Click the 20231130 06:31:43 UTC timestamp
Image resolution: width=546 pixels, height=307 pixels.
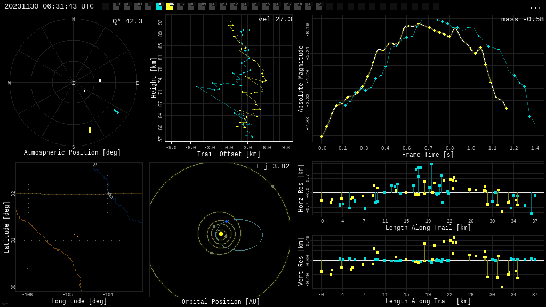pos(49,6)
